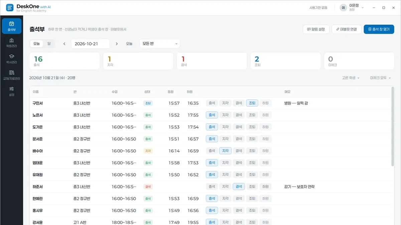This screenshot has height=225, width=401.
Task: Maximize the DeskOne window
Action: click(384, 8)
